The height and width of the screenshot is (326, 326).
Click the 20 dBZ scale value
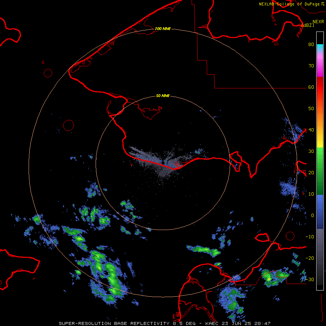(x=311, y=173)
